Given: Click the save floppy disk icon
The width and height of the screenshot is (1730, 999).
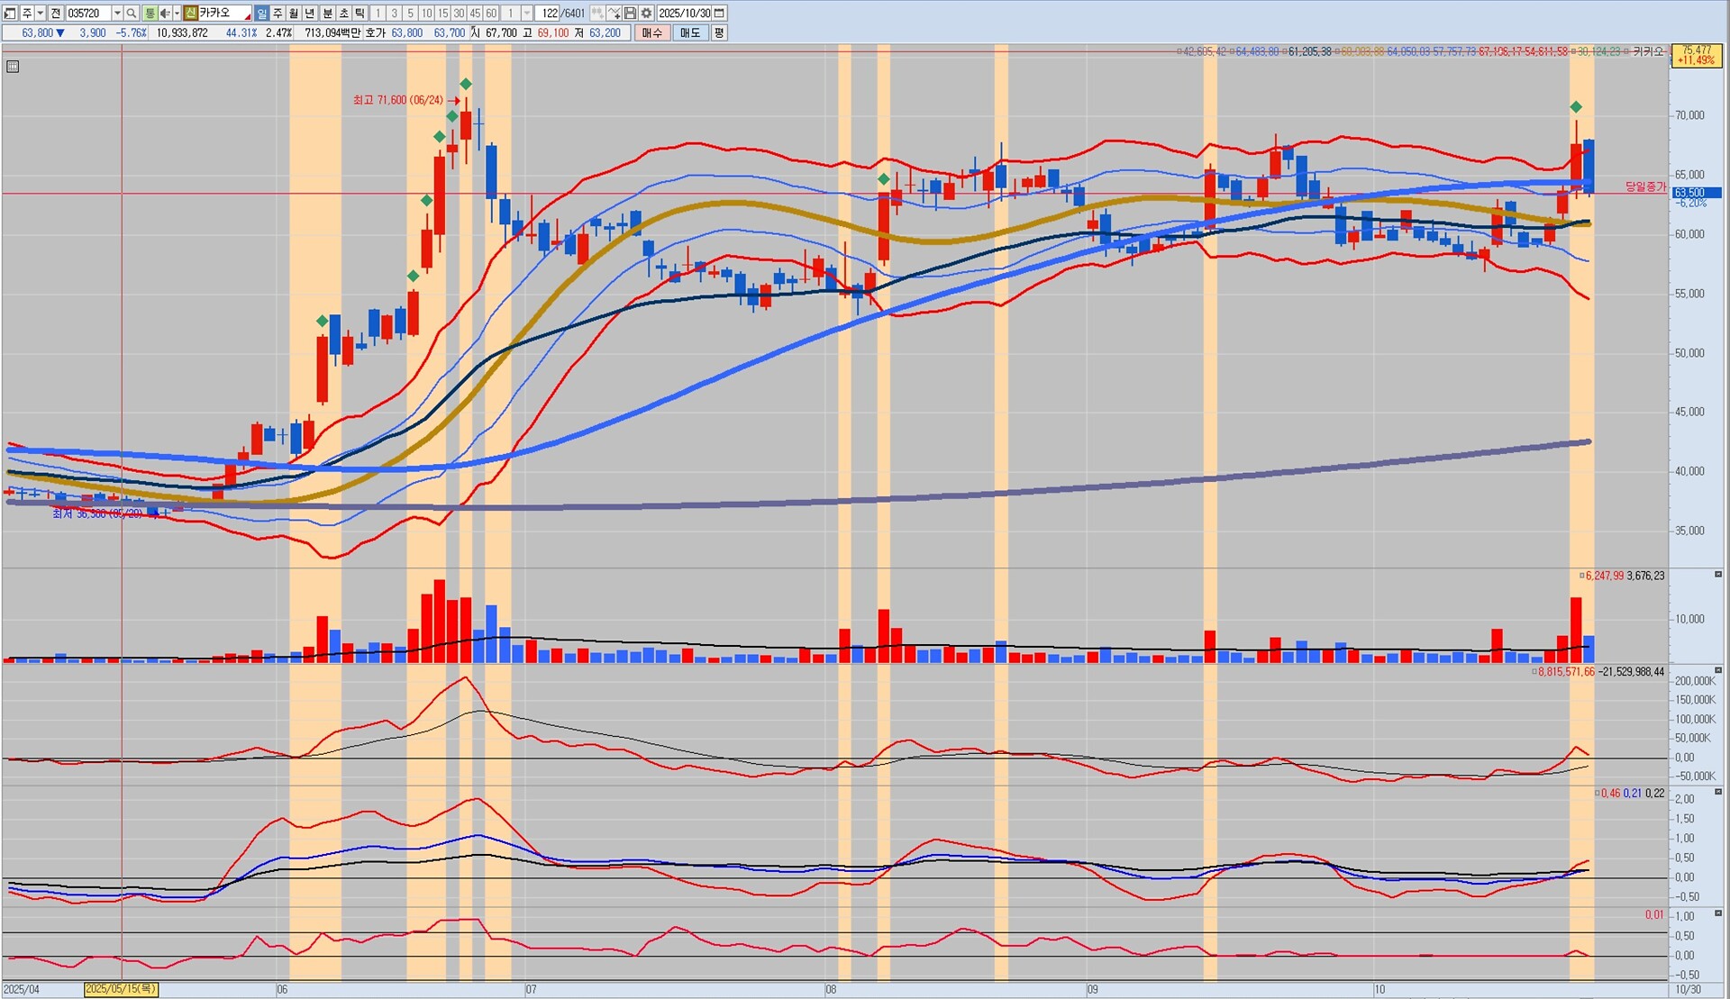Looking at the screenshot, I should point(630,13).
